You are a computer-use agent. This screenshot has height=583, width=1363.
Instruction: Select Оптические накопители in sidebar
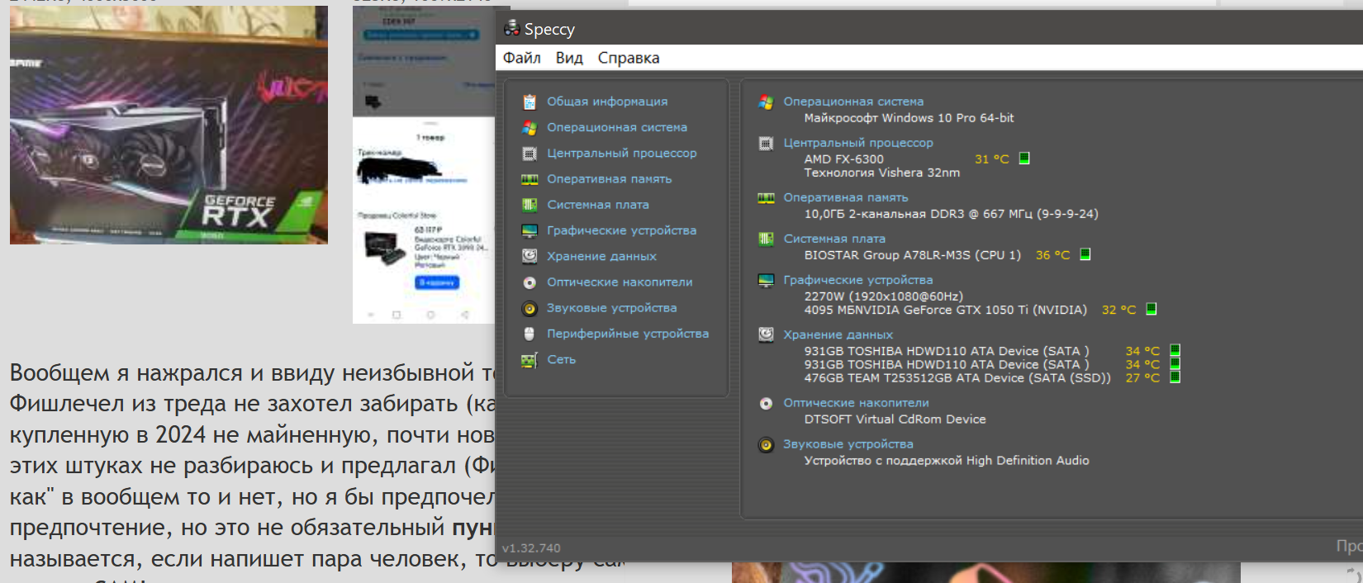[x=620, y=282]
